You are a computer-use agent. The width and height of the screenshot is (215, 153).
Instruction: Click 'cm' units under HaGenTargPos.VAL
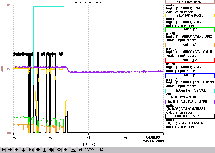(169, 94)
